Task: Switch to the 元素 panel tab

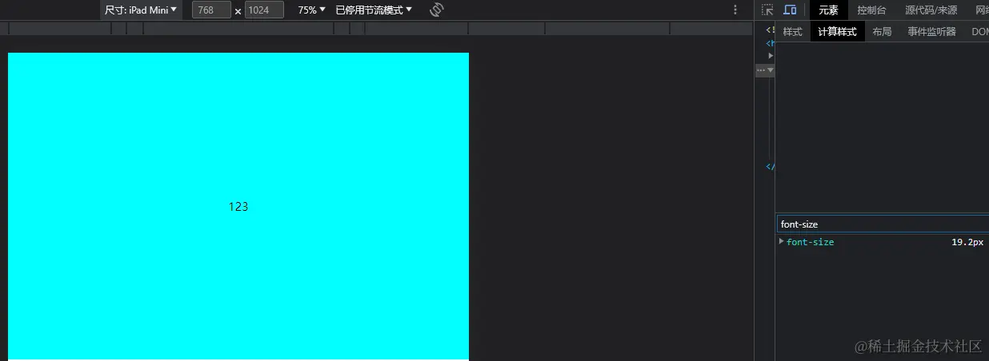Action: pos(828,10)
